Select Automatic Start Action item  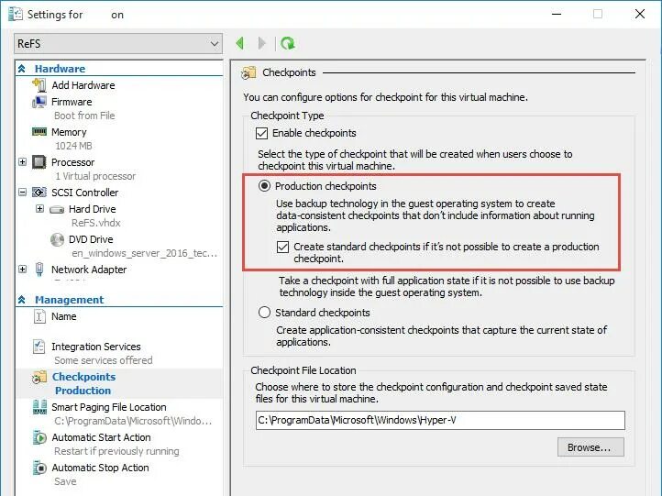click(x=102, y=437)
